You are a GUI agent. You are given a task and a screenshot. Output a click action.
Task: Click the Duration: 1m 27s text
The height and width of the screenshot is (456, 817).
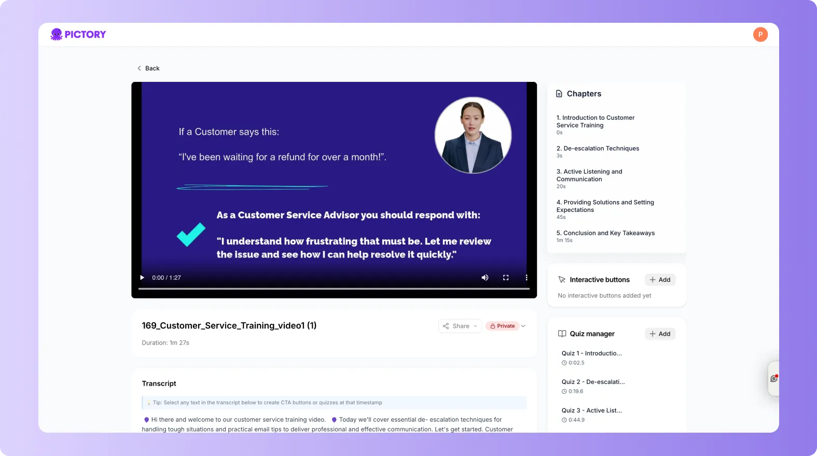click(x=165, y=343)
